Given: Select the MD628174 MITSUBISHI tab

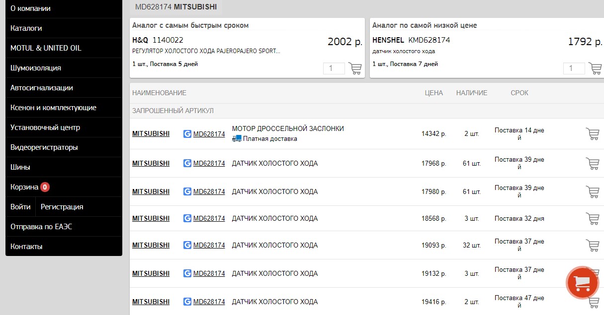Looking at the screenshot, I should [176, 7].
